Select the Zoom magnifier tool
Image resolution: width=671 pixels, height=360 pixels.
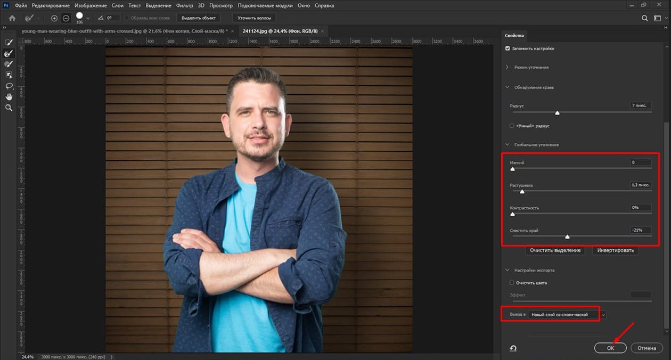pos(9,108)
